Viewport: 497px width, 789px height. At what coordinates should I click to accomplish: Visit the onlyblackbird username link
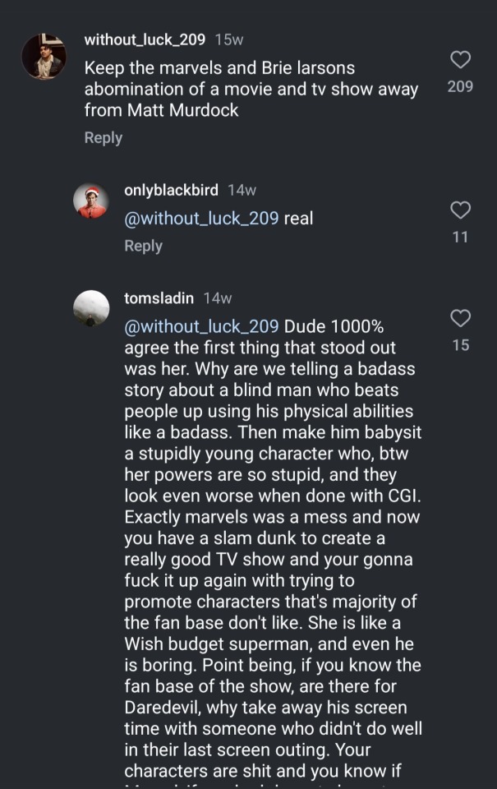(x=171, y=190)
